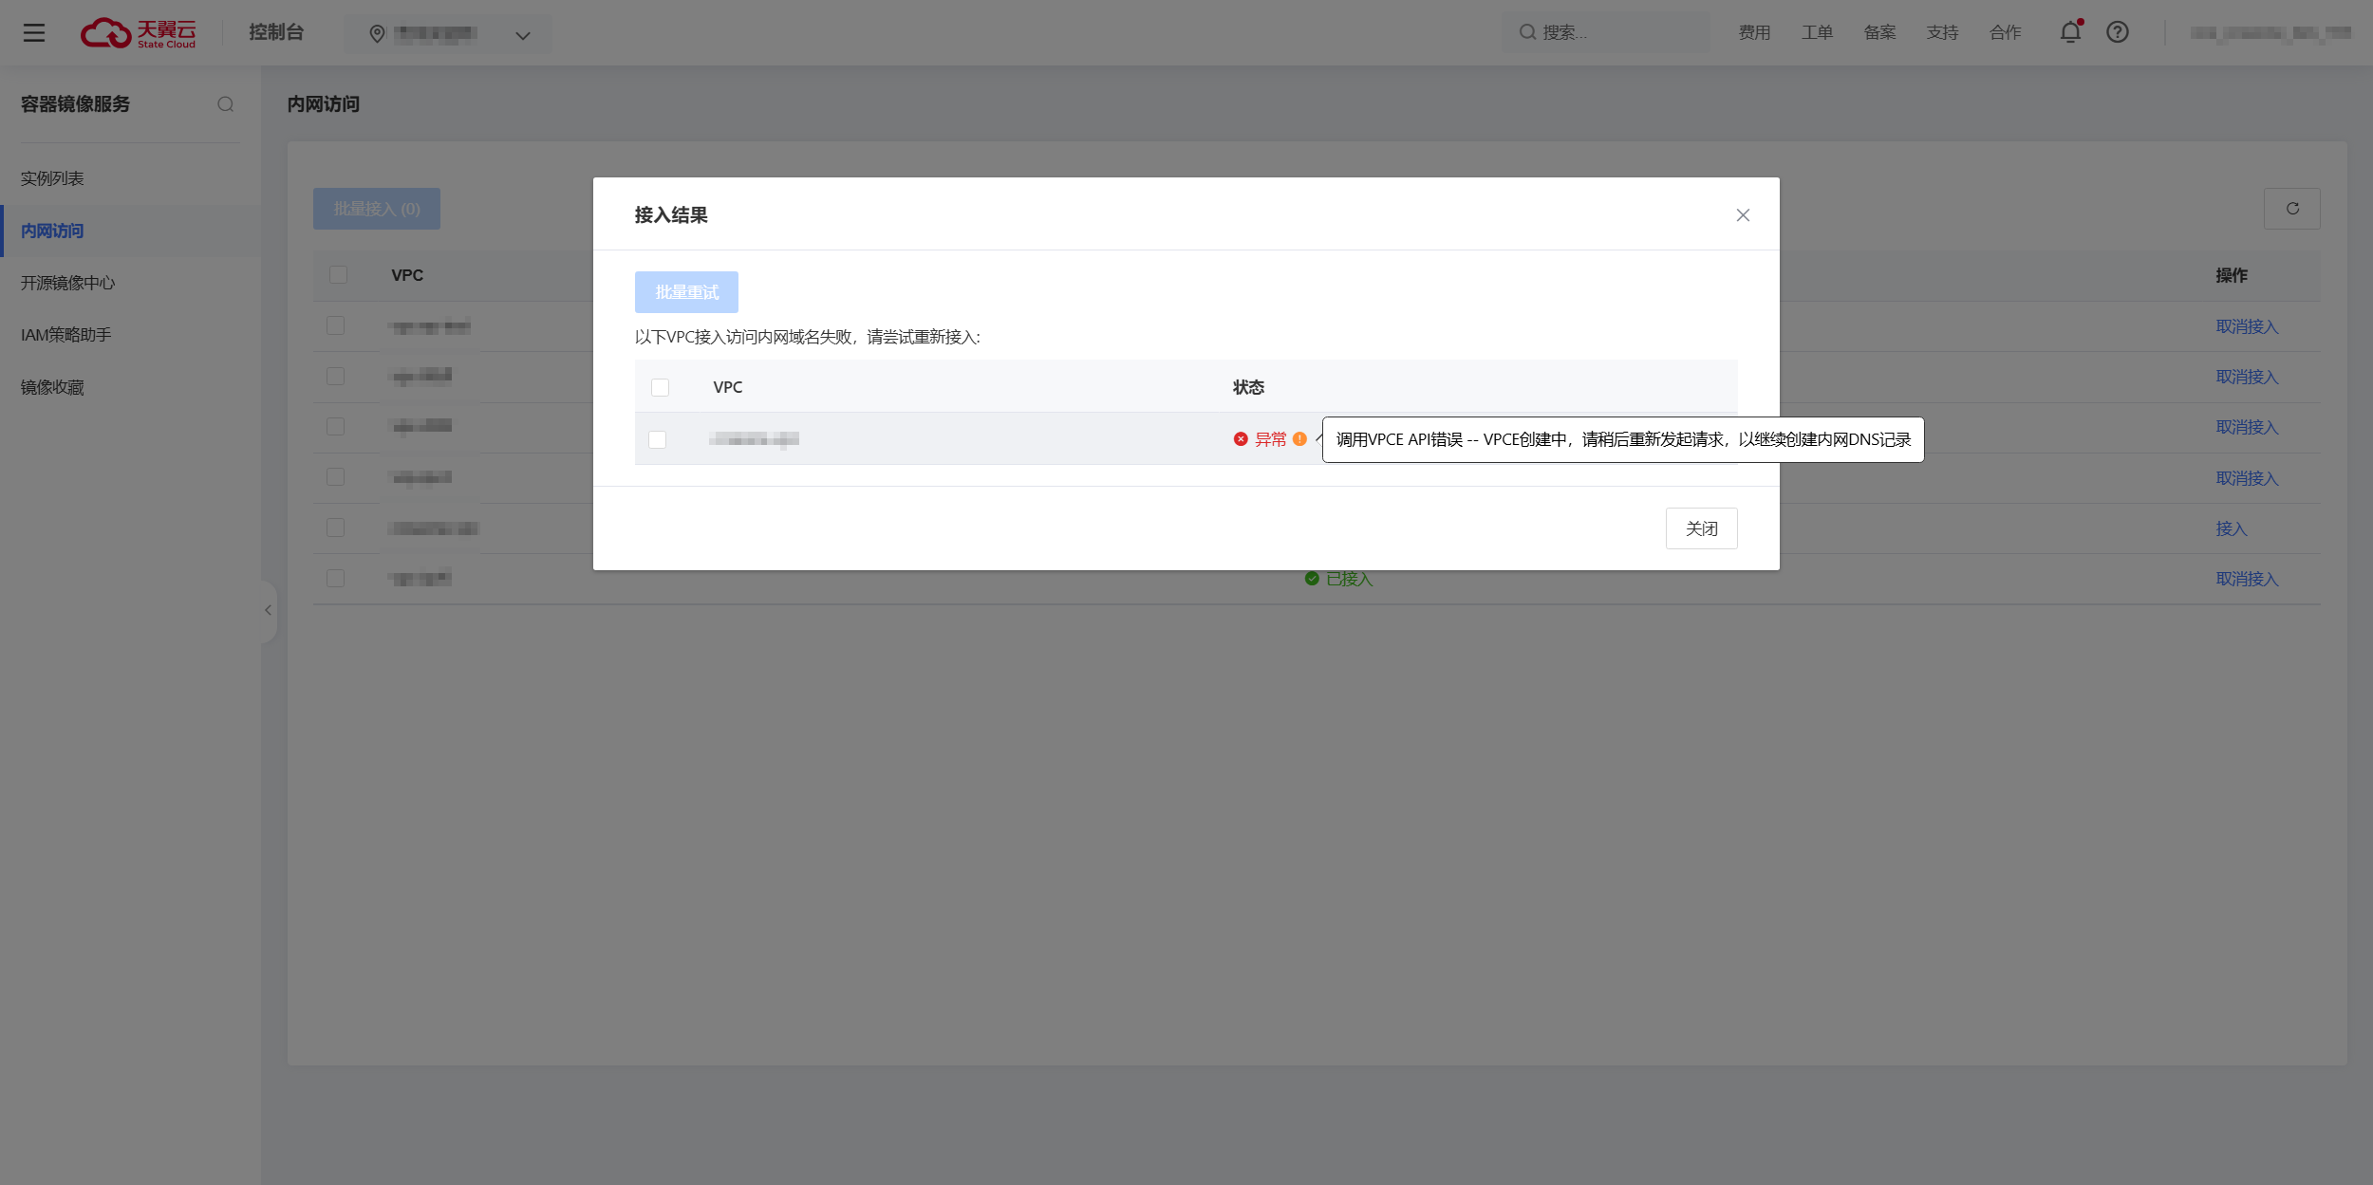Image resolution: width=2373 pixels, height=1185 pixels.
Task: Click the refresh icon button
Action: point(2291,209)
